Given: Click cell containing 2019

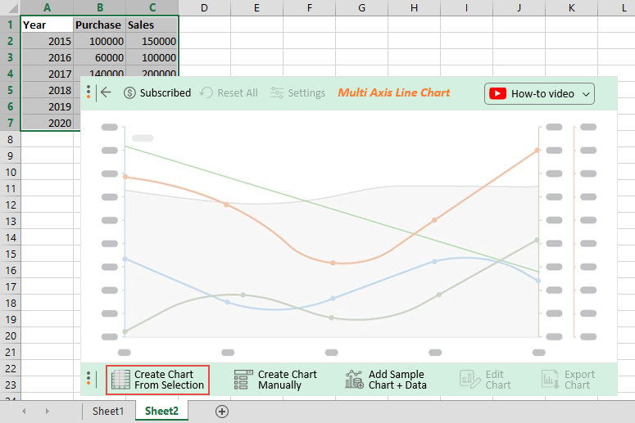Looking at the screenshot, I should pyautogui.click(x=48, y=106).
